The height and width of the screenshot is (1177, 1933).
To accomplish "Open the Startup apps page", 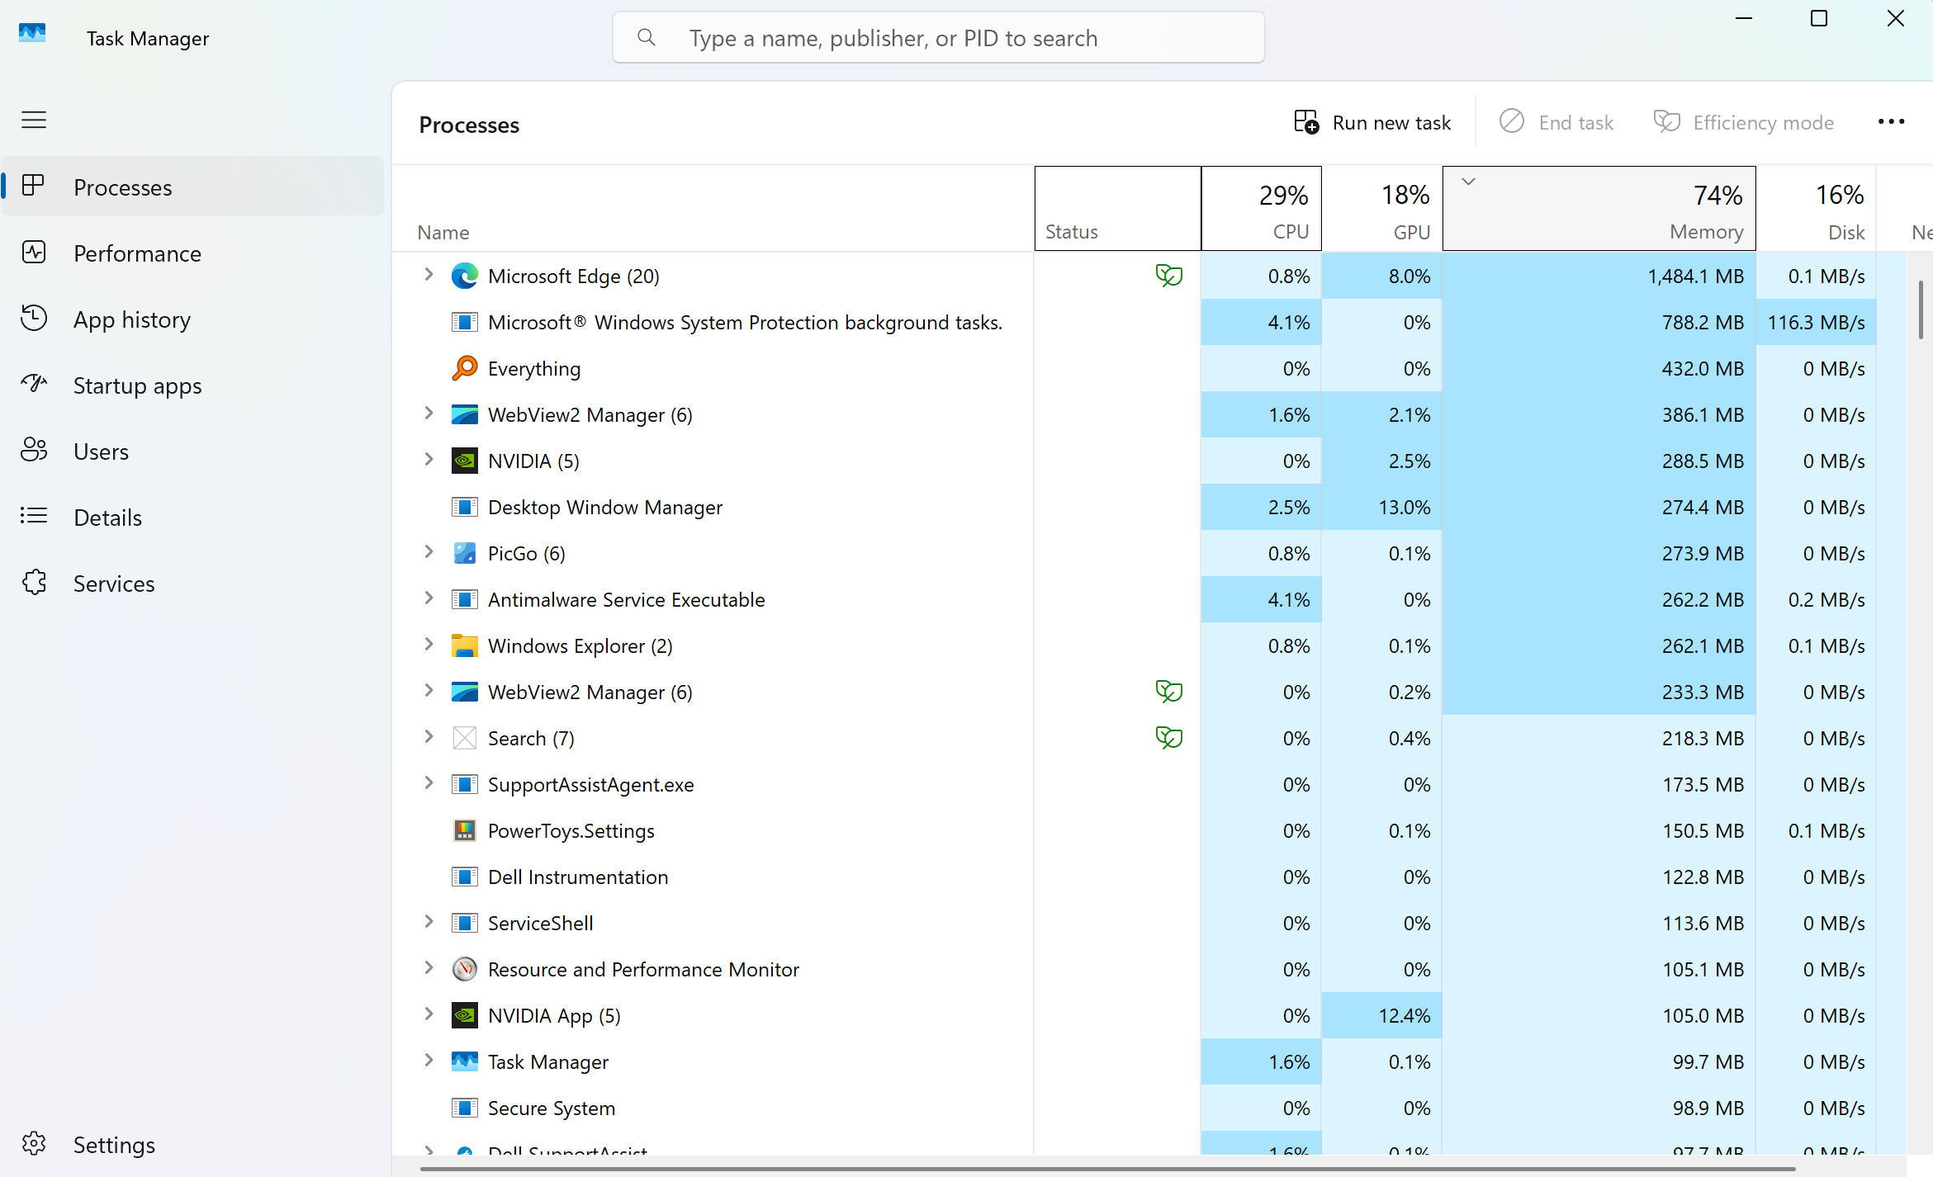I will click(137, 385).
